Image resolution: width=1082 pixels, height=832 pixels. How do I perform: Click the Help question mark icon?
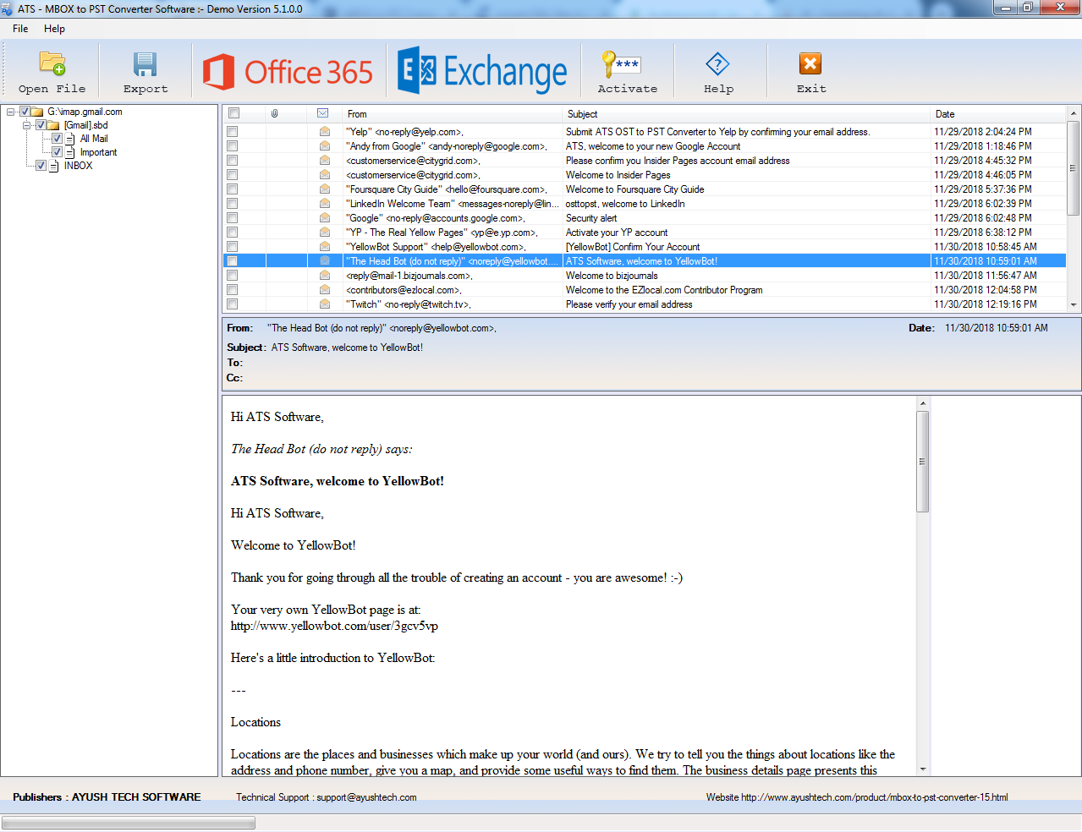pos(717,63)
